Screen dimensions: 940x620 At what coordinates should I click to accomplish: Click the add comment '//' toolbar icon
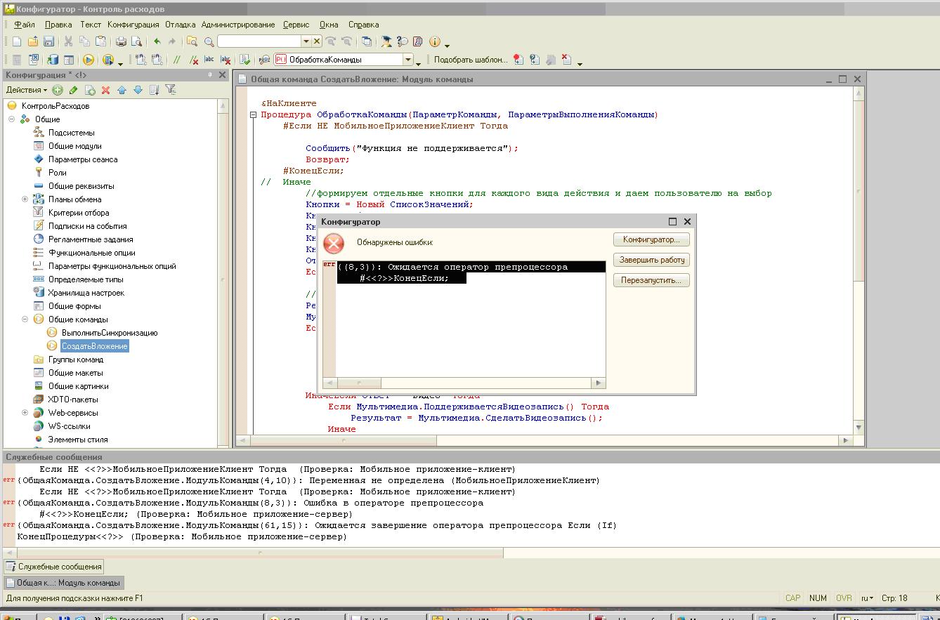[177, 60]
